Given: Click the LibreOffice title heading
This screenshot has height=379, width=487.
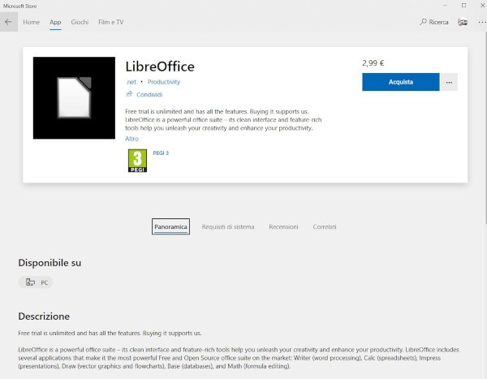Looking at the screenshot, I should (x=160, y=67).
